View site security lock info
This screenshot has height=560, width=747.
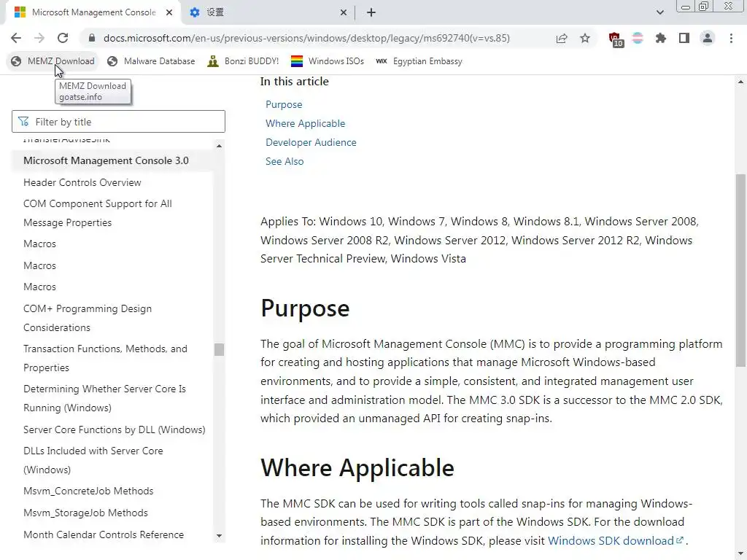(92, 38)
